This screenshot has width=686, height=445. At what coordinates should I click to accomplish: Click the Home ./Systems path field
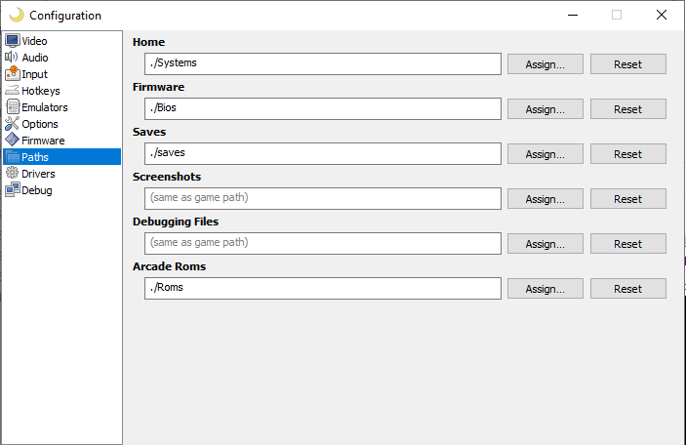tap(323, 63)
